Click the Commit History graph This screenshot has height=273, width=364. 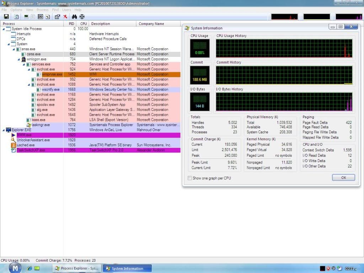coord(284,75)
